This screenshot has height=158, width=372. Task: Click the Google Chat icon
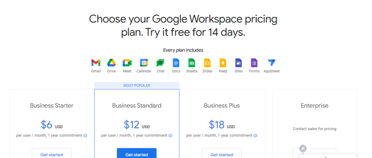(160, 63)
